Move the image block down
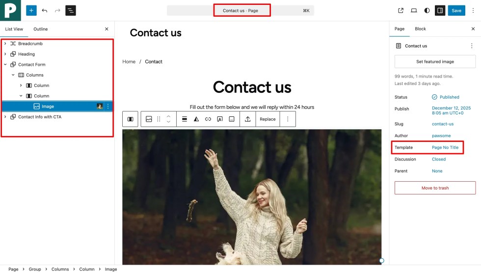The height and width of the screenshot is (273, 481). coord(168,121)
